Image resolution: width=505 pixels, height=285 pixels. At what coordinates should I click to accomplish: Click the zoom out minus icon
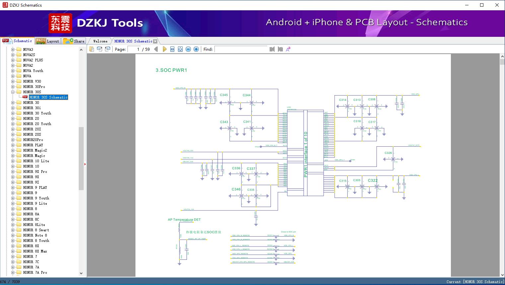(x=188, y=49)
